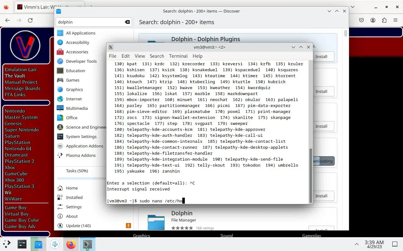Open System Settings category in Discover
Image resolution: width=403 pixels, height=251 pixels.
pos(81,136)
